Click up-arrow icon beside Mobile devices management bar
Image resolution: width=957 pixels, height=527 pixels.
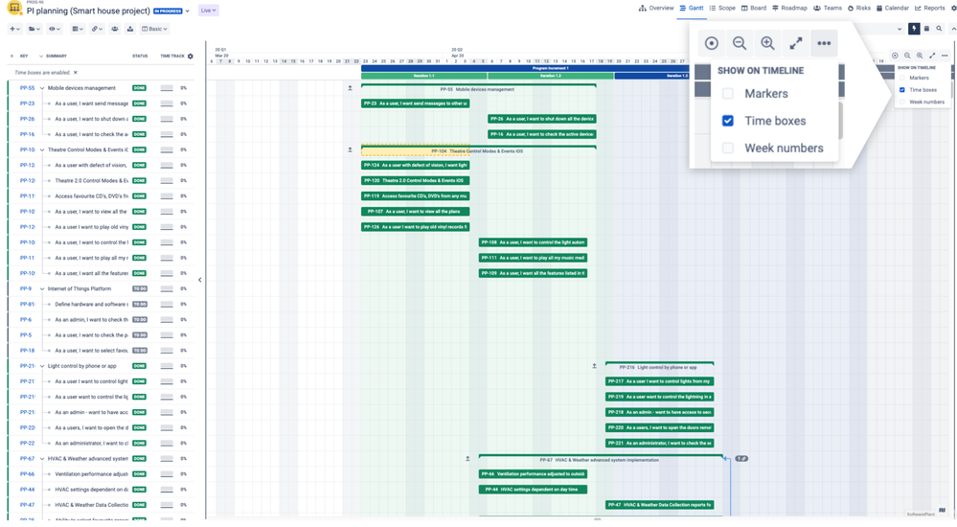350,88
